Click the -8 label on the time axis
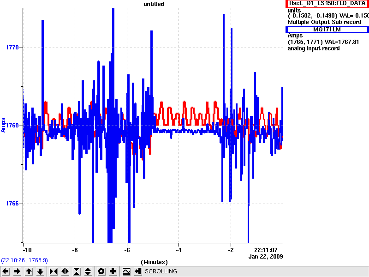This screenshot has height=277, width=369. coord(75,250)
